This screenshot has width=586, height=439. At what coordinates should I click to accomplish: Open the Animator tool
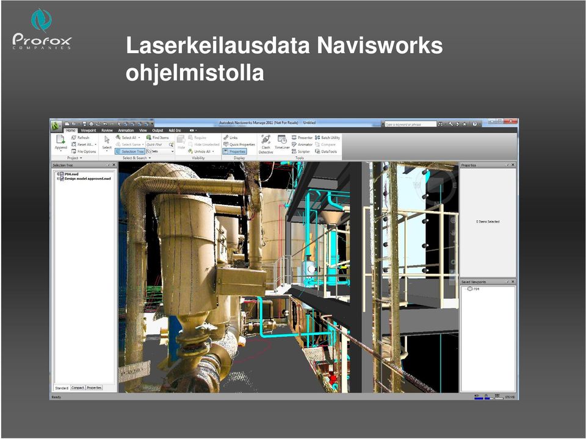click(x=302, y=145)
